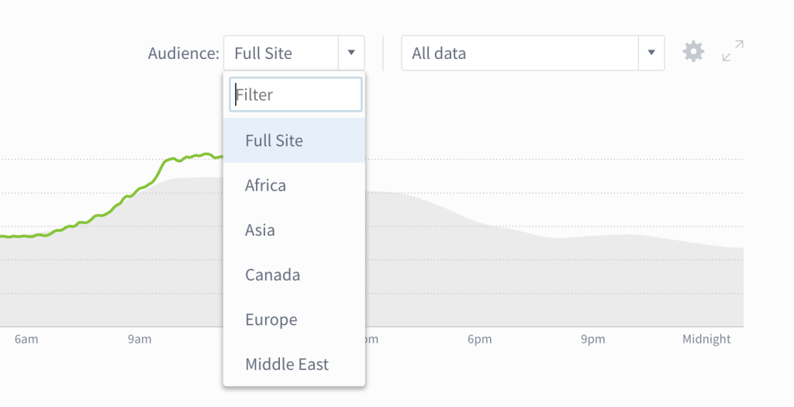This screenshot has height=407, width=794.
Task: Click the 9am axis label
Action: click(140, 340)
